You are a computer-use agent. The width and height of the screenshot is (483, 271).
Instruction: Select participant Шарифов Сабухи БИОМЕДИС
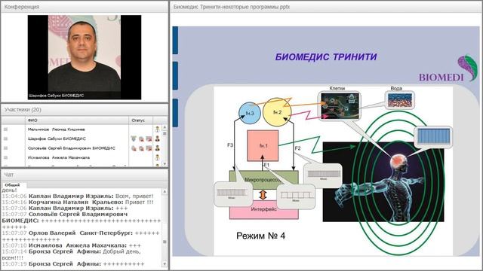tap(57, 139)
